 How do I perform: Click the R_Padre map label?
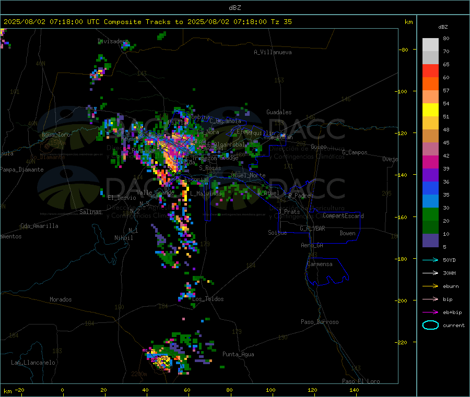(x=299, y=196)
